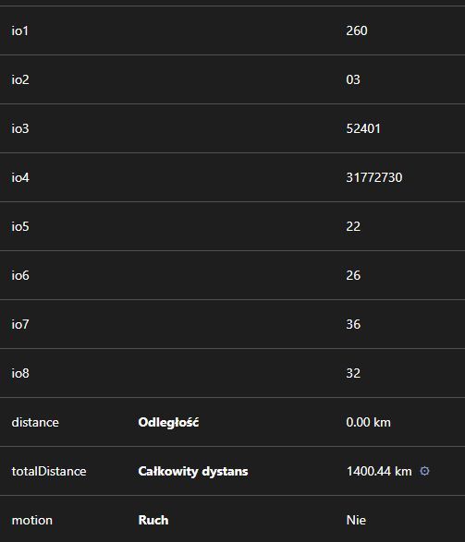Select the io1 attribute name
This screenshot has width=465, height=542.
coord(20,30)
